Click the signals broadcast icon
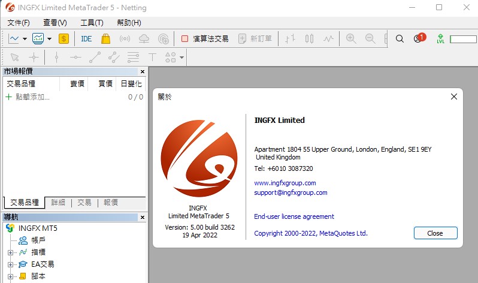The width and height of the screenshot is (478, 283). [125, 38]
